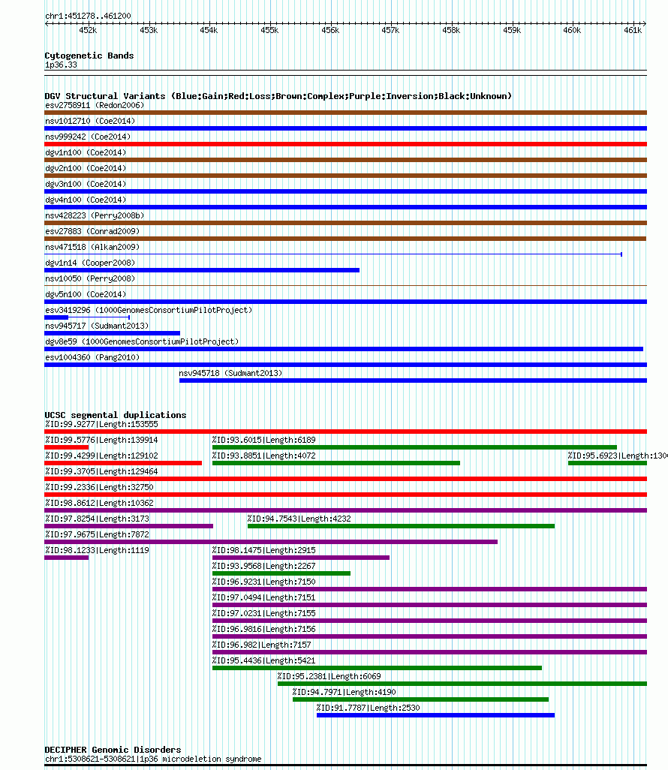
Task: Click the blue bar under nsv945717 (Sudmant2013)
Action: click(x=112, y=333)
